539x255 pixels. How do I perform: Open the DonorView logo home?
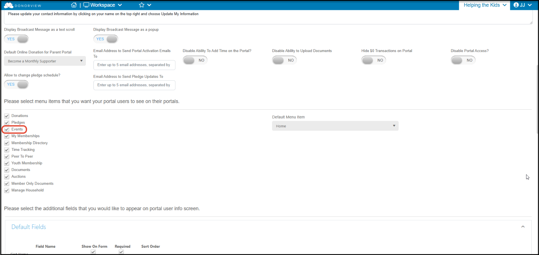point(23,5)
